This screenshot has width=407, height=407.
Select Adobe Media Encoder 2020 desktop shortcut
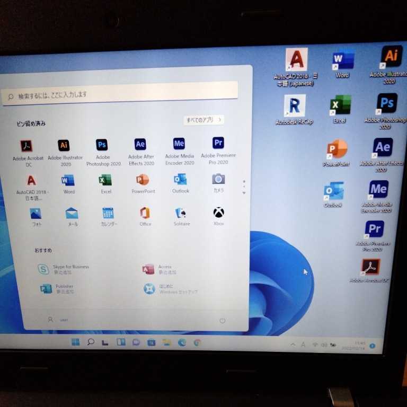(377, 197)
